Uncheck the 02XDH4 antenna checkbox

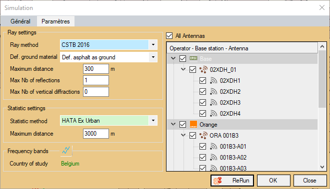(x=202, y=113)
